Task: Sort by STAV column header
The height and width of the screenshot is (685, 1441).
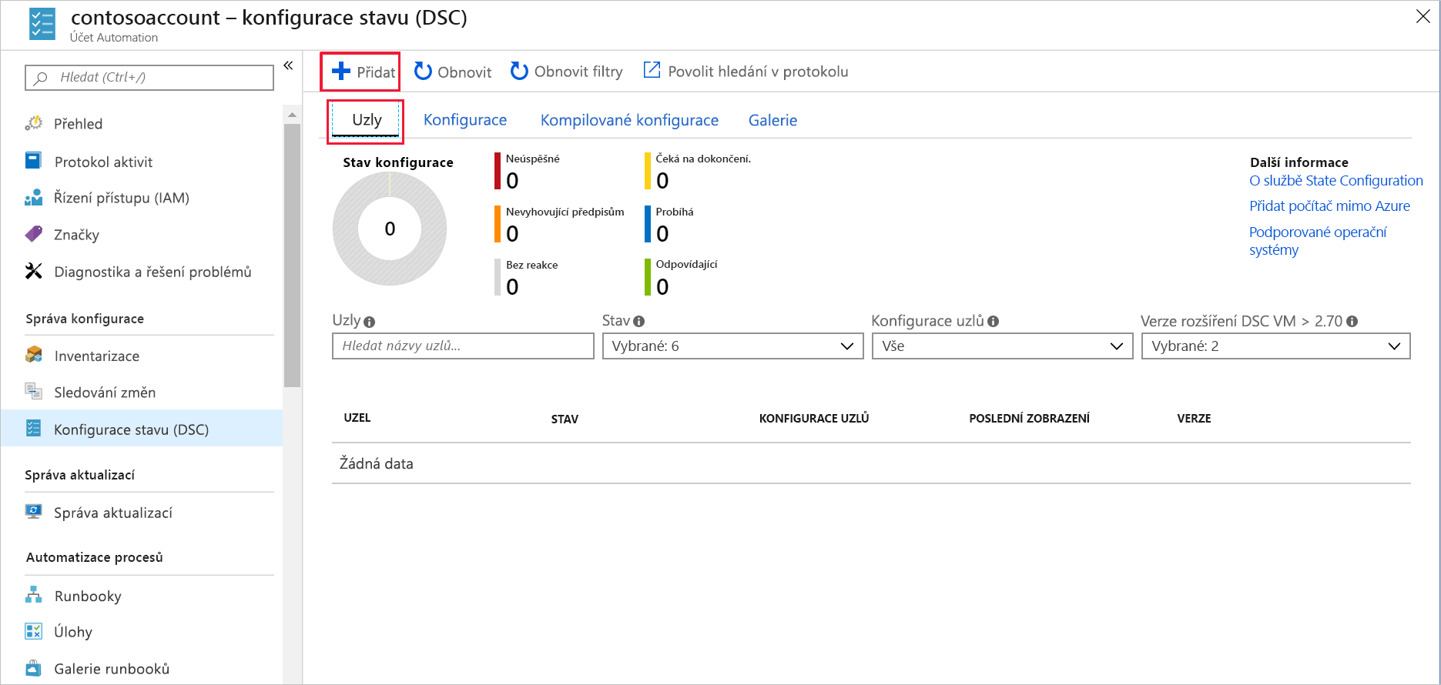Action: click(x=565, y=419)
